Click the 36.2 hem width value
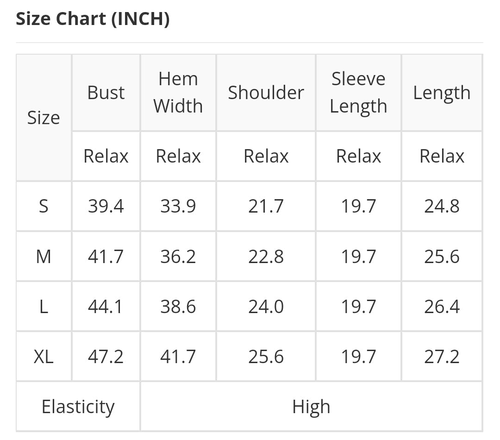Viewport: 500px width, 440px height. (x=178, y=257)
